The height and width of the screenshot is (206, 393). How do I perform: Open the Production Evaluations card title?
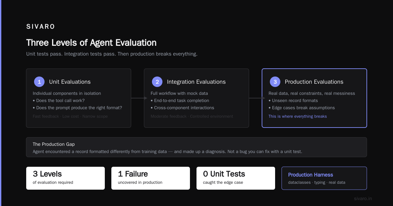pos(314,82)
